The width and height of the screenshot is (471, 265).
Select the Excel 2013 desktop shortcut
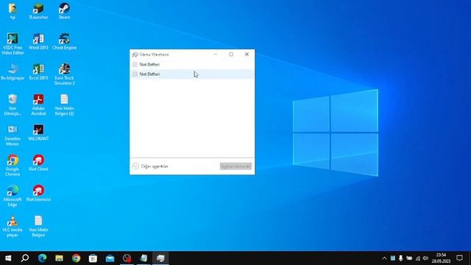(38, 72)
